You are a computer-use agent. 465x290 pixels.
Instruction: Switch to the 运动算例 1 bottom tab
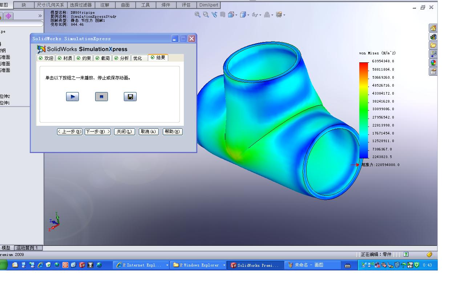pos(29,248)
